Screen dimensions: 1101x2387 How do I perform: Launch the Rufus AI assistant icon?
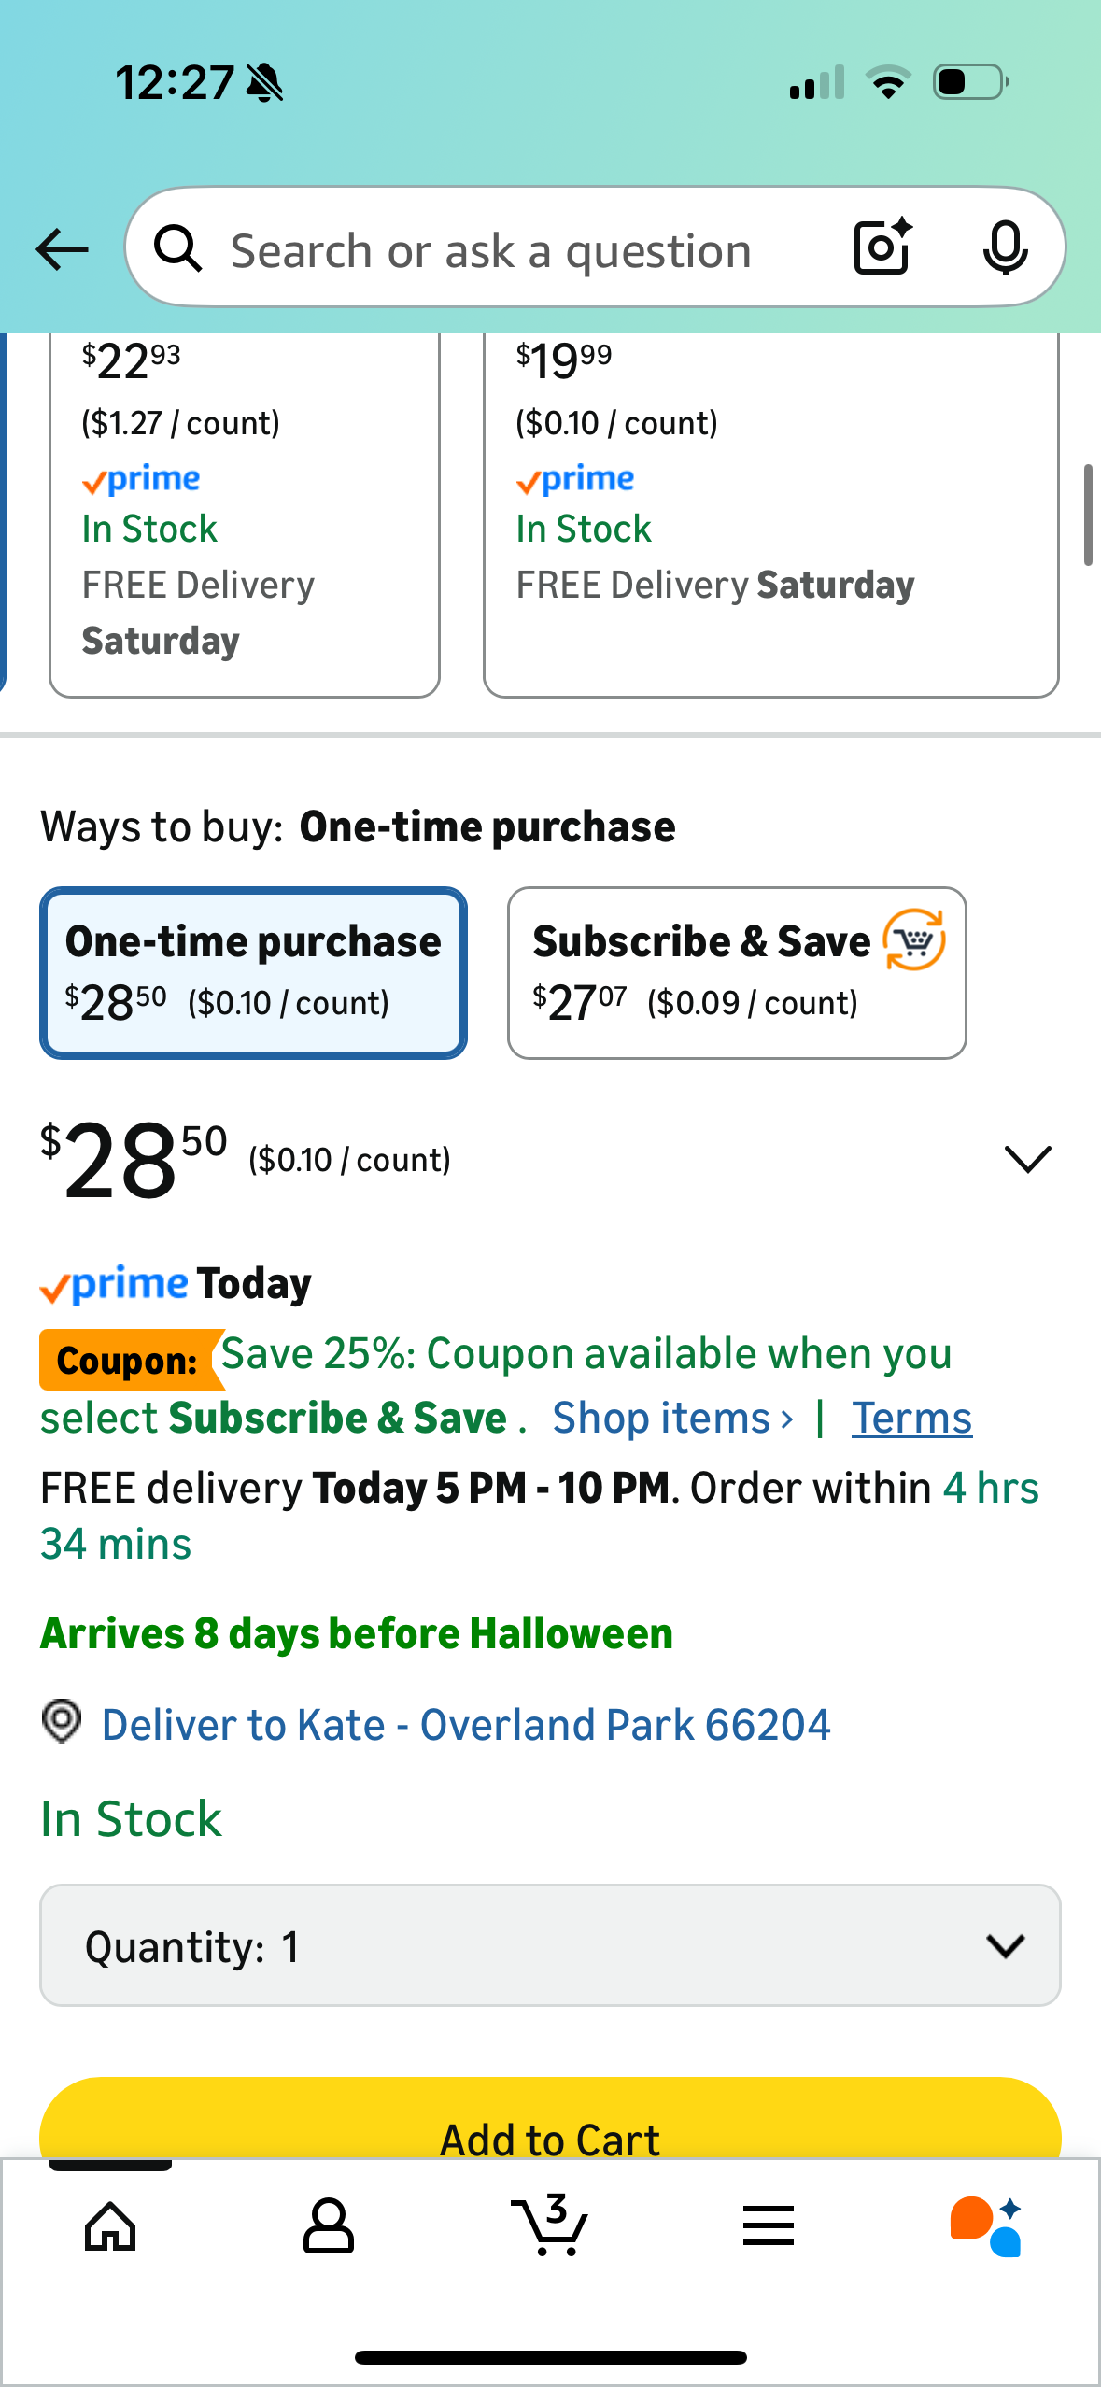pos(986,2226)
